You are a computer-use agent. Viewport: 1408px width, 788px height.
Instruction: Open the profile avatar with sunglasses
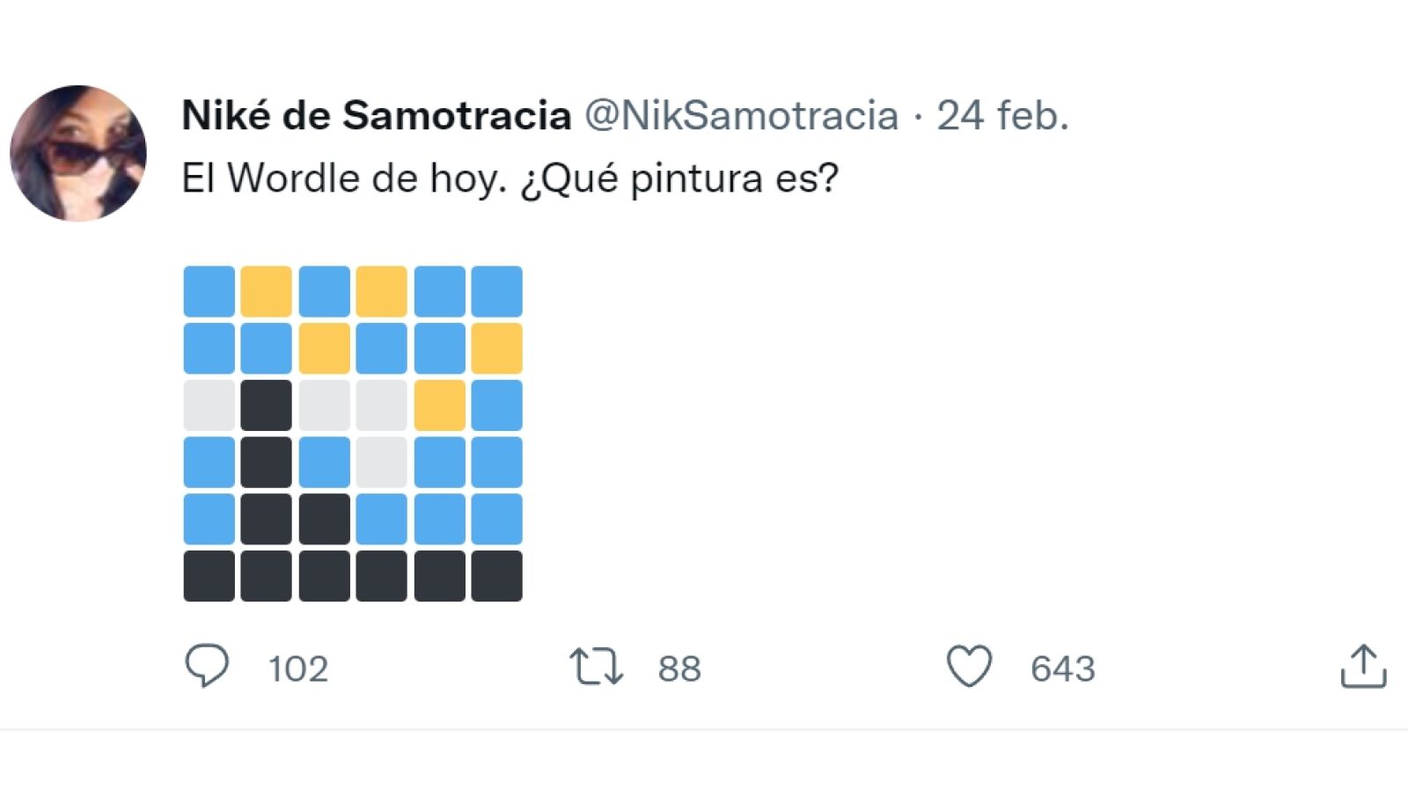pyautogui.click(x=78, y=153)
